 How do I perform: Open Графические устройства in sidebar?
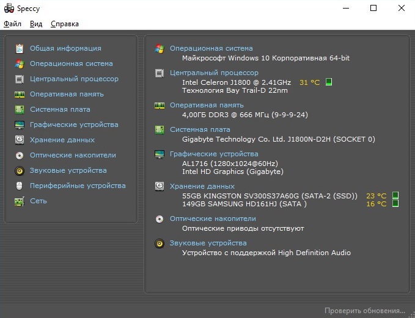pos(74,125)
